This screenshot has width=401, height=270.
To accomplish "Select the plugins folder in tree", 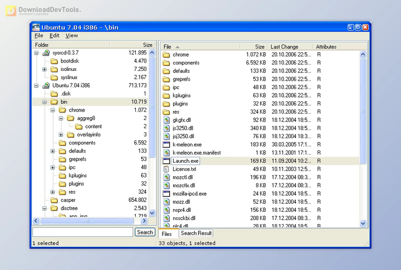I will [x=76, y=184].
